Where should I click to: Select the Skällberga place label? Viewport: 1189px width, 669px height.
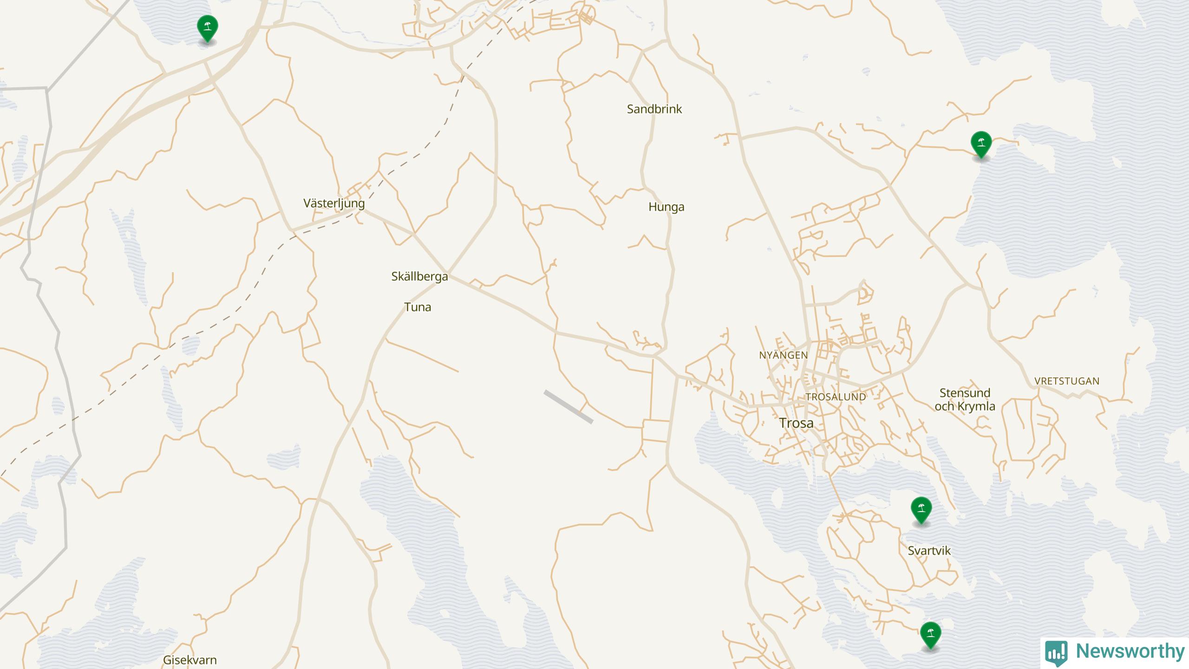(x=419, y=277)
